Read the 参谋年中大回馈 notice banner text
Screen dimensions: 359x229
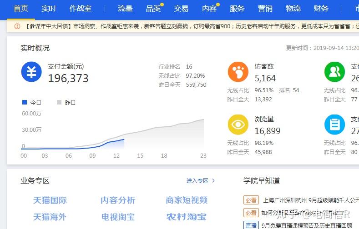coord(192,26)
